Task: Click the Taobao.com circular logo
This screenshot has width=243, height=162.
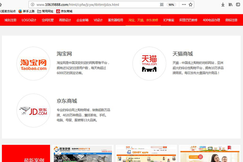Action: click(x=33, y=63)
